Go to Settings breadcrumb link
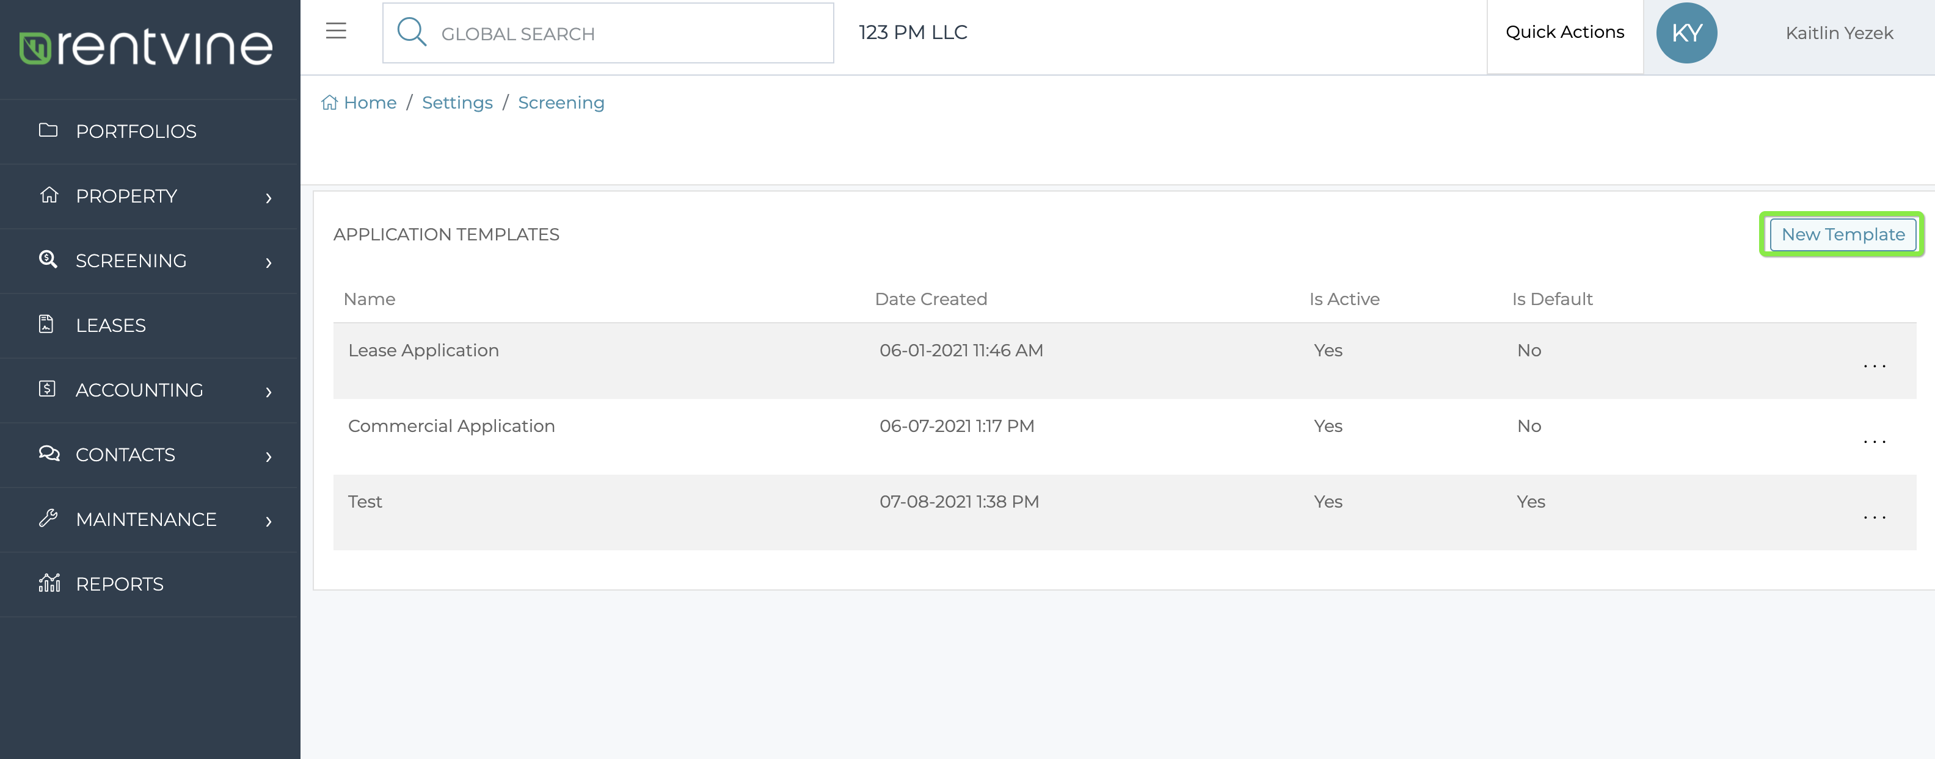 click(457, 103)
